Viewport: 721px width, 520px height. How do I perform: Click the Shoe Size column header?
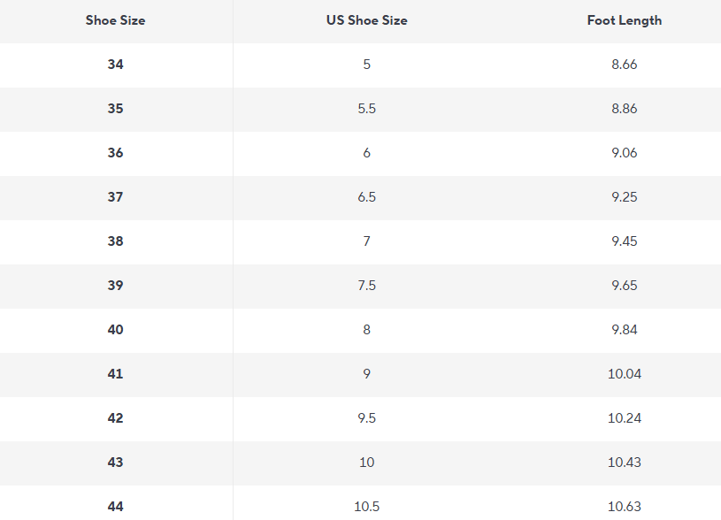click(115, 20)
